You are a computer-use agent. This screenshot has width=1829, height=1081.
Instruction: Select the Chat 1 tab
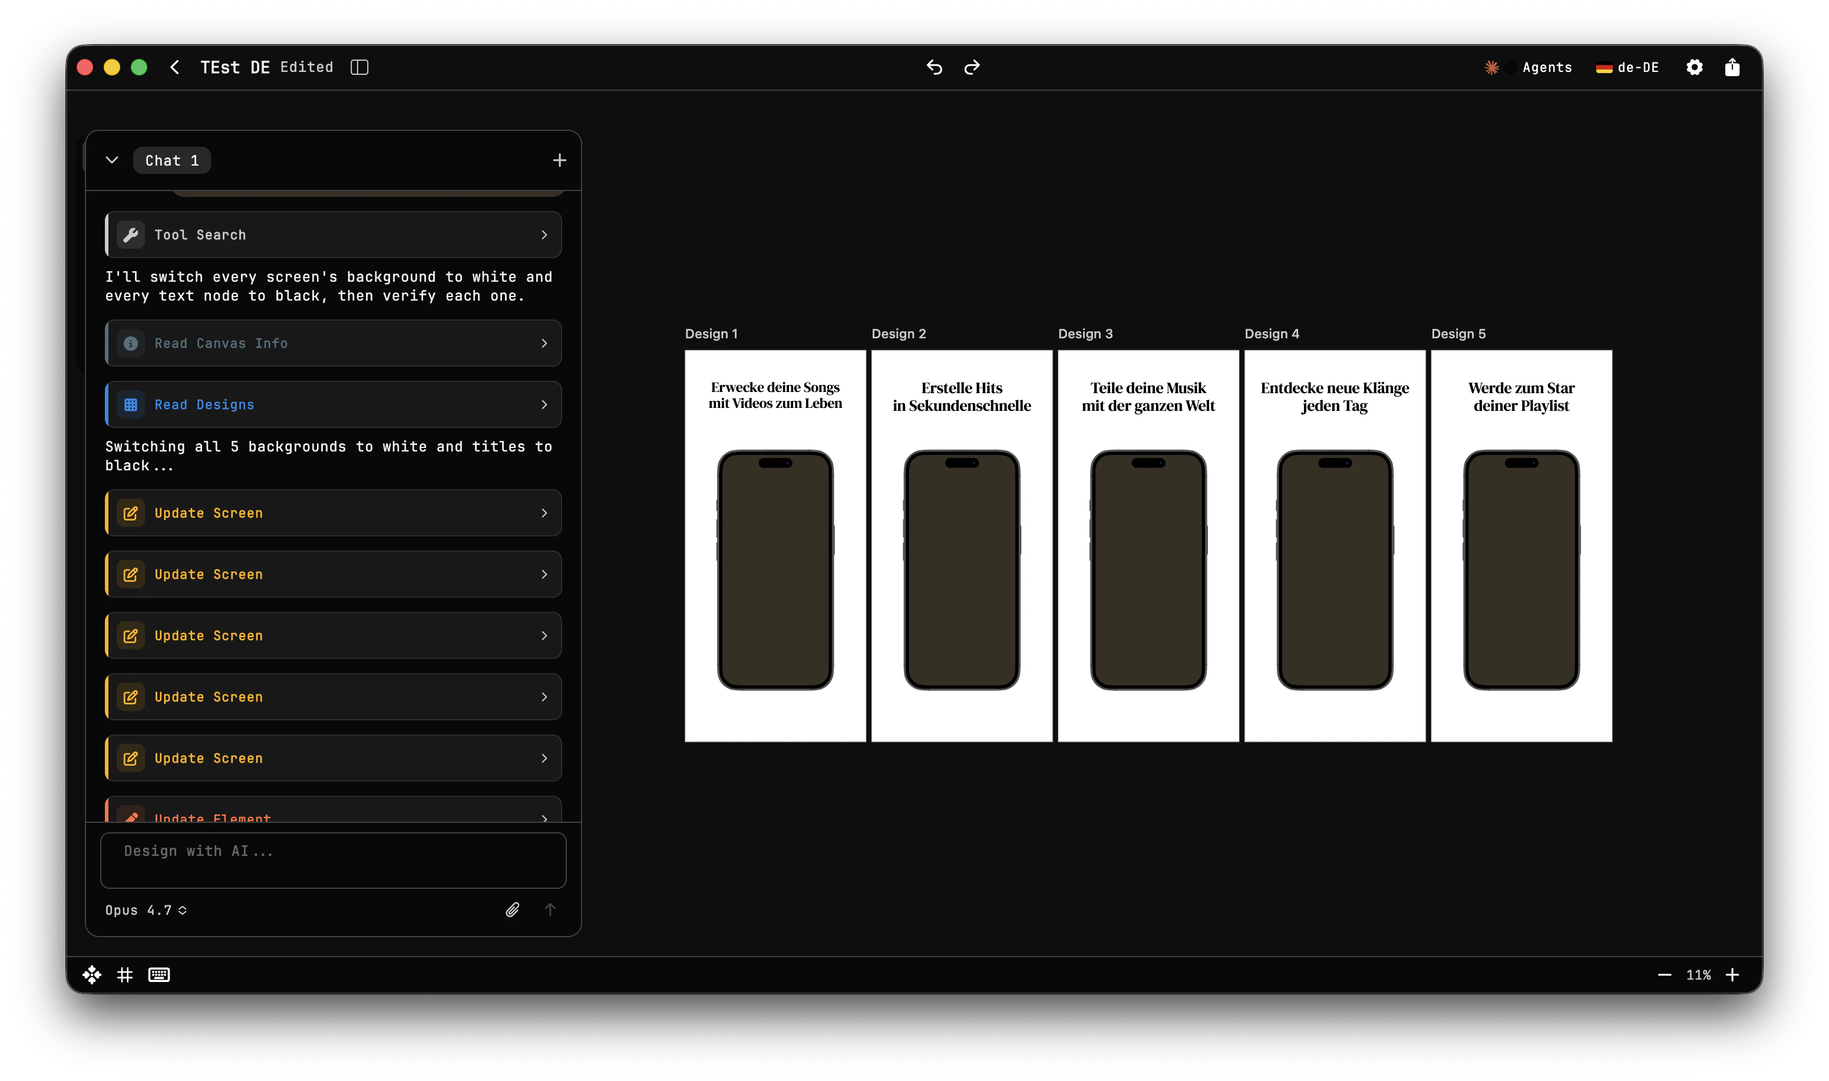coord(172,160)
